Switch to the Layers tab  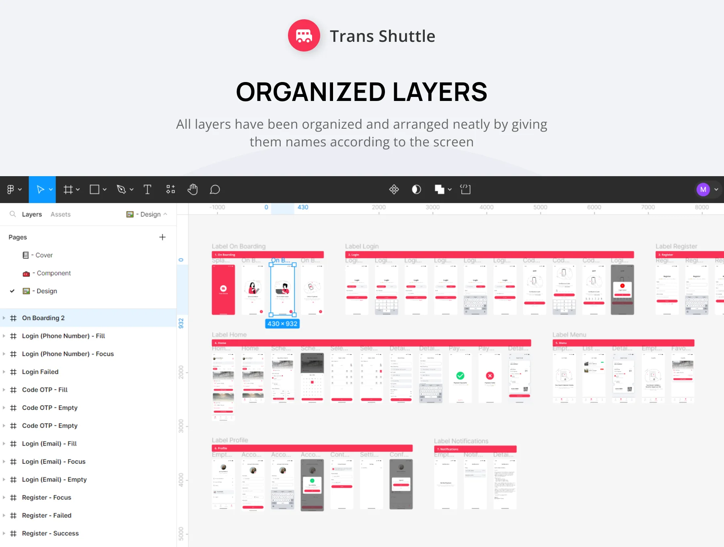[x=32, y=214]
